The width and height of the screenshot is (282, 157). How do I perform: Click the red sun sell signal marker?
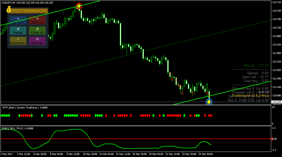tap(79, 6)
